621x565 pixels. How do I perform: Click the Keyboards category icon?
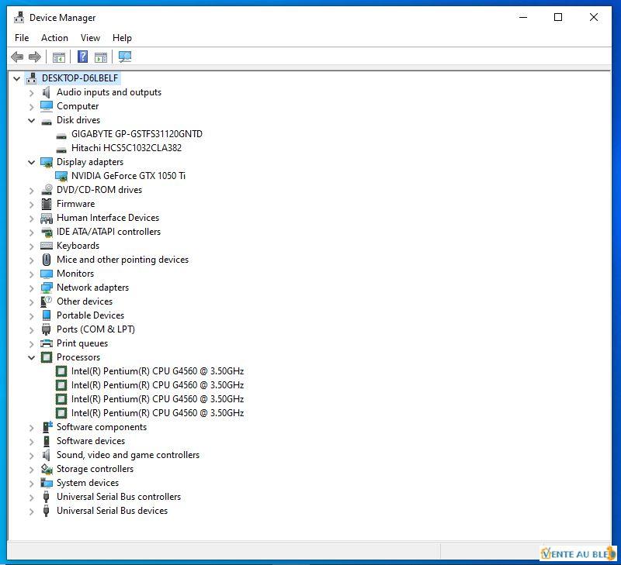[x=47, y=246]
